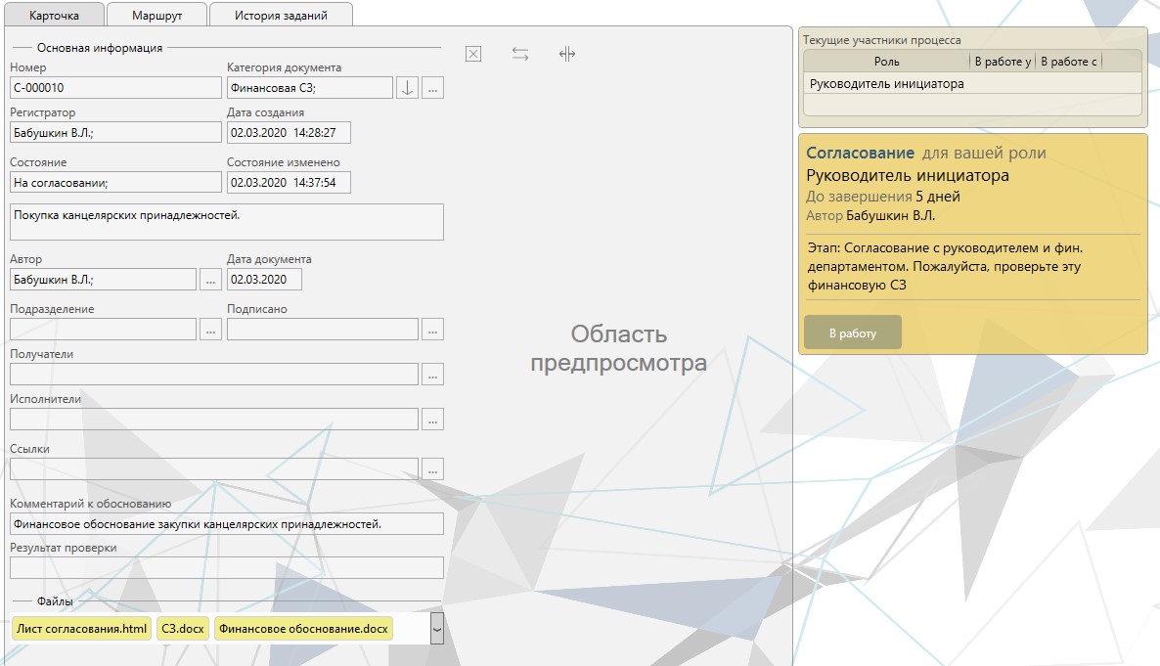Switch to the Маршрут tab
1160x666 pixels.
pos(156,16)
